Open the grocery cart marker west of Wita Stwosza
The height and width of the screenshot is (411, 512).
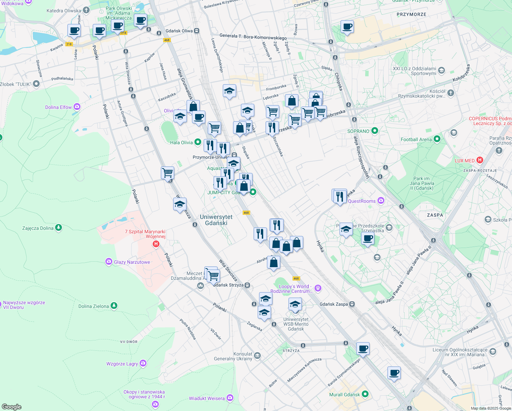tap(167, 173)
